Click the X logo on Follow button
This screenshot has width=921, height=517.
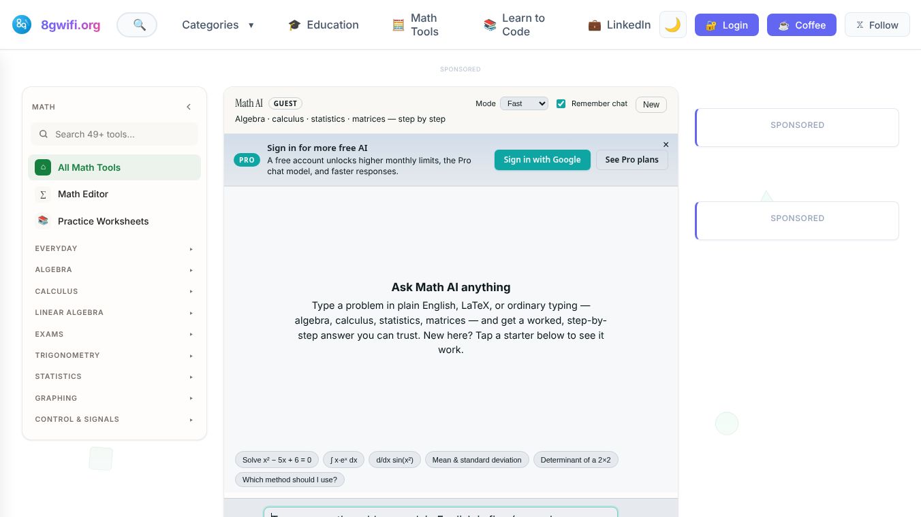click(x=860, y=25)
